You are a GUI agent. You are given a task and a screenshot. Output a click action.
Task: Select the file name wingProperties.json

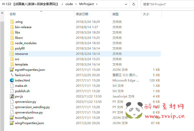click(29, 123)
